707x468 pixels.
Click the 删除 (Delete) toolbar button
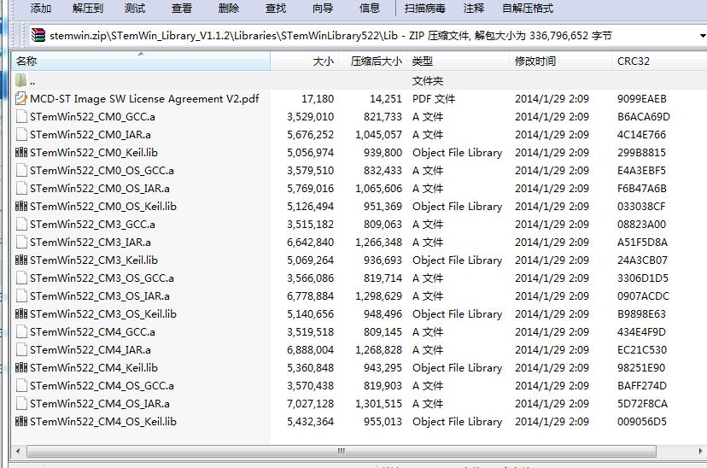(x=229, y=9)
